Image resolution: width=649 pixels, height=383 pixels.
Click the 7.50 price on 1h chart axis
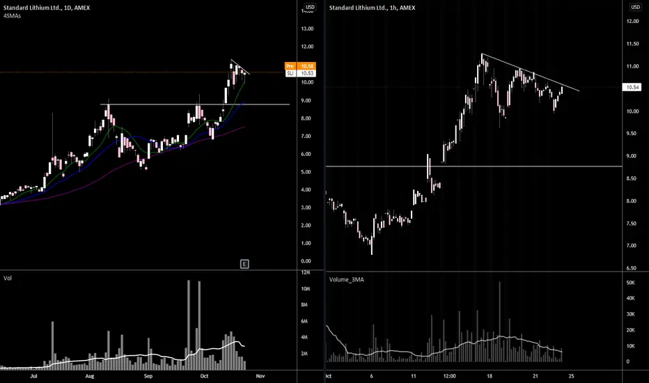[x=632, y=224]
